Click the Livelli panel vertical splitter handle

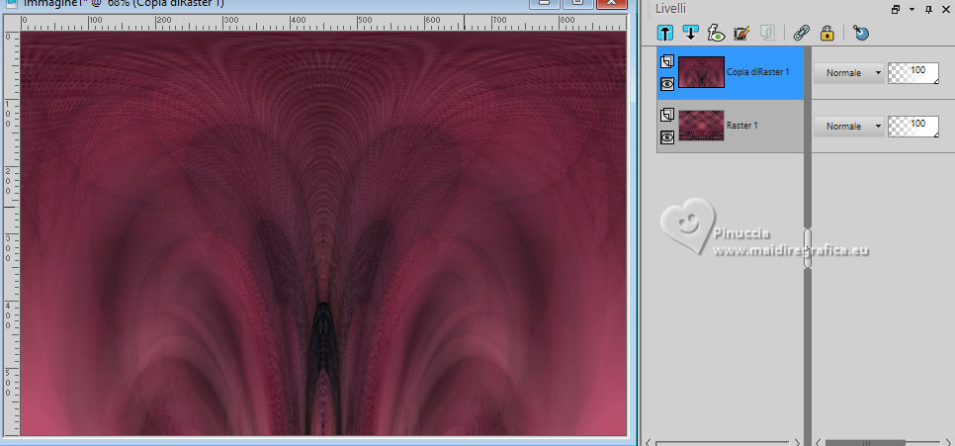[x=808, y=248]
